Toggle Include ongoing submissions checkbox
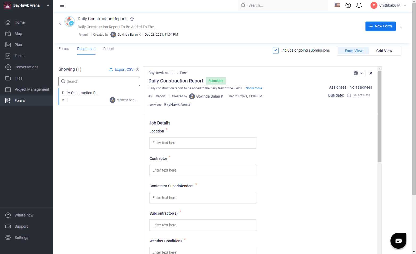 (x=276, y=51)
